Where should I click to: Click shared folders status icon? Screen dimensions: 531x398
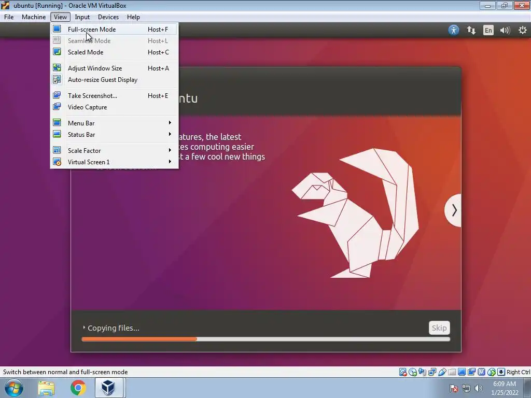(452, 372)
